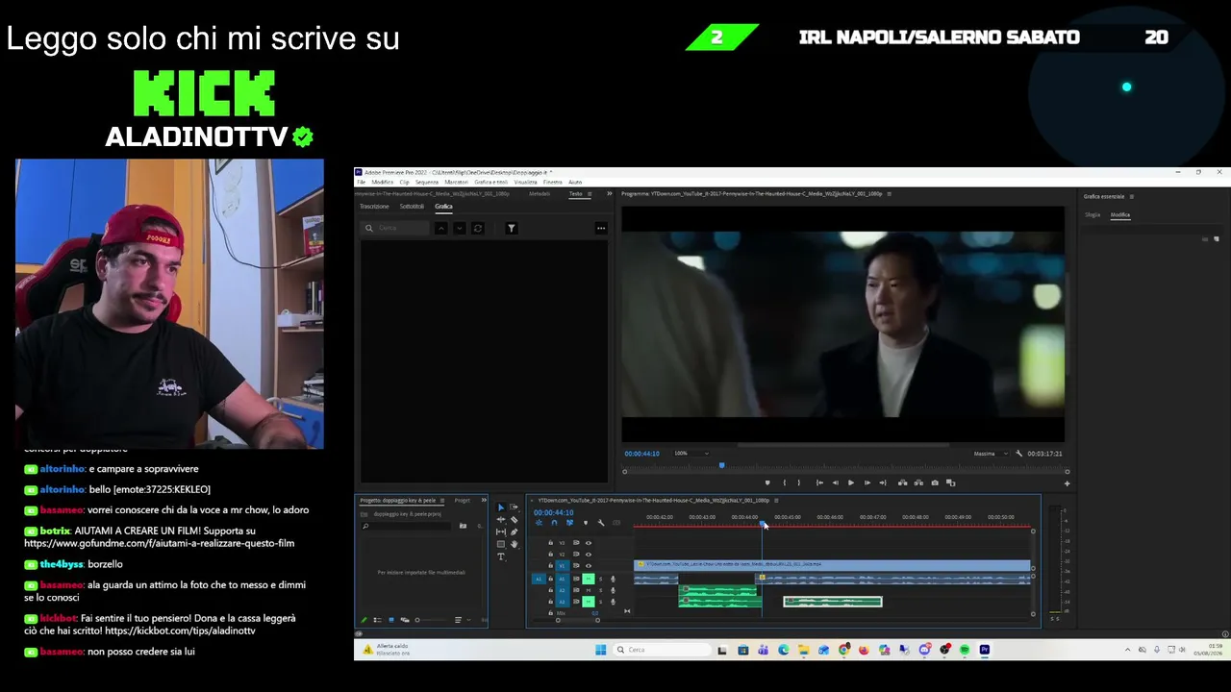
Task: Click the refresh/replace icon in Testo panel
Action: [477, 228]
